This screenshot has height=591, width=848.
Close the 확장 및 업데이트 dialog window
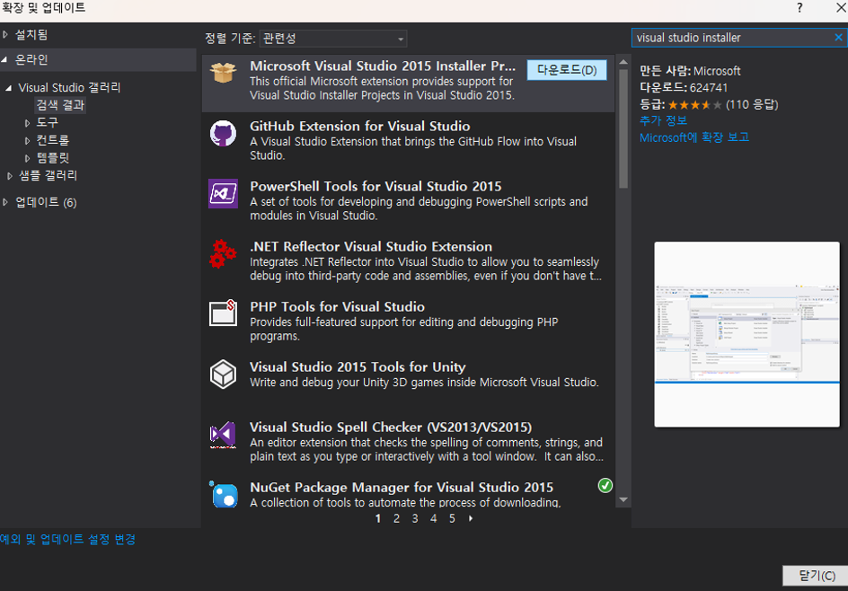(x=842, y=7)
